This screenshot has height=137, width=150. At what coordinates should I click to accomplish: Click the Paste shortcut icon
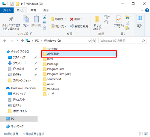pyautogui.click(x=44, y=28)
